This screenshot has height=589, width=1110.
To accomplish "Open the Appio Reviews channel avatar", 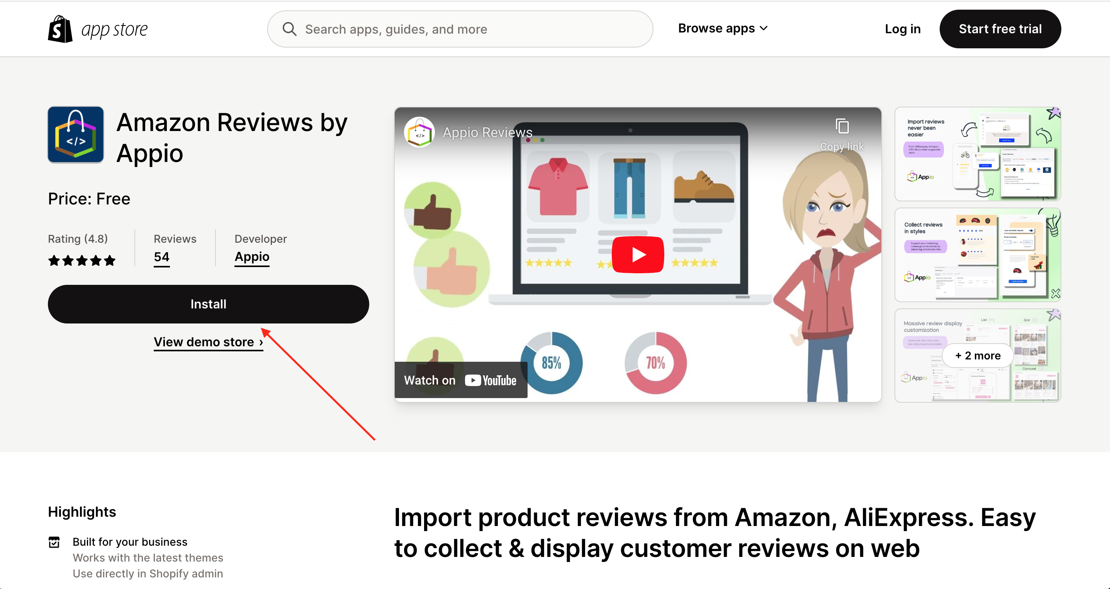I will pyautogui.click(x=419, y=133).
